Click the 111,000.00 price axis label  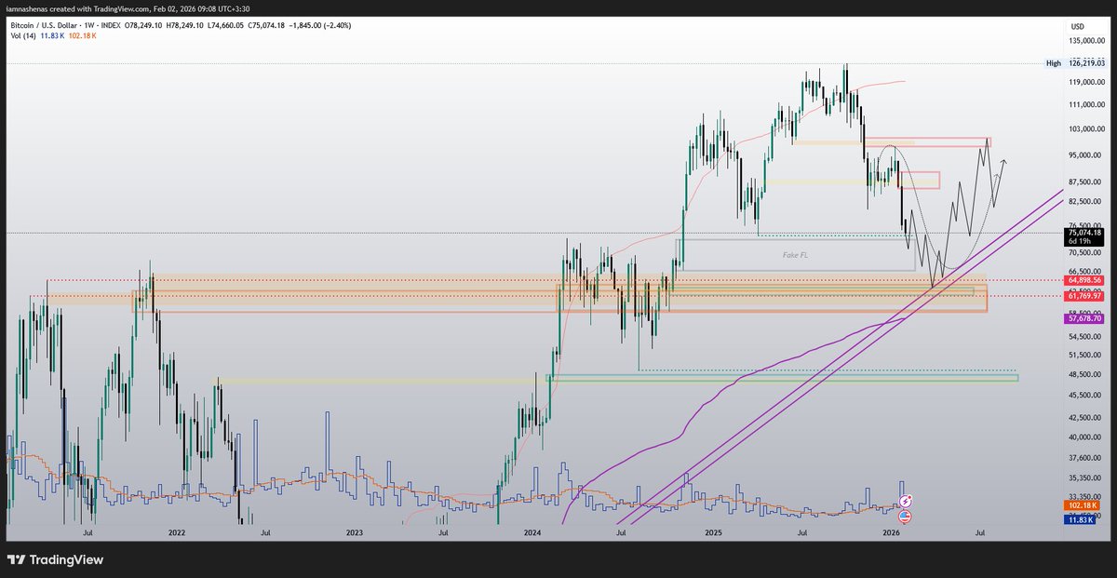click(x=1087, y=104)
